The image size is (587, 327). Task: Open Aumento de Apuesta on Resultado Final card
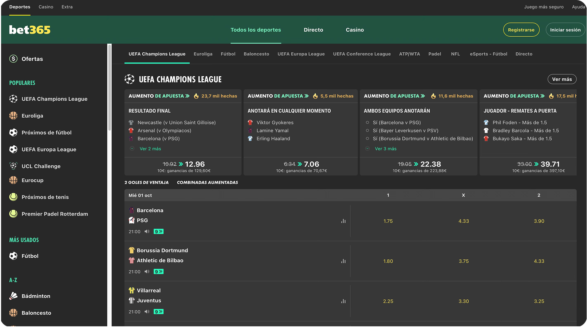[x=159, y=96]
